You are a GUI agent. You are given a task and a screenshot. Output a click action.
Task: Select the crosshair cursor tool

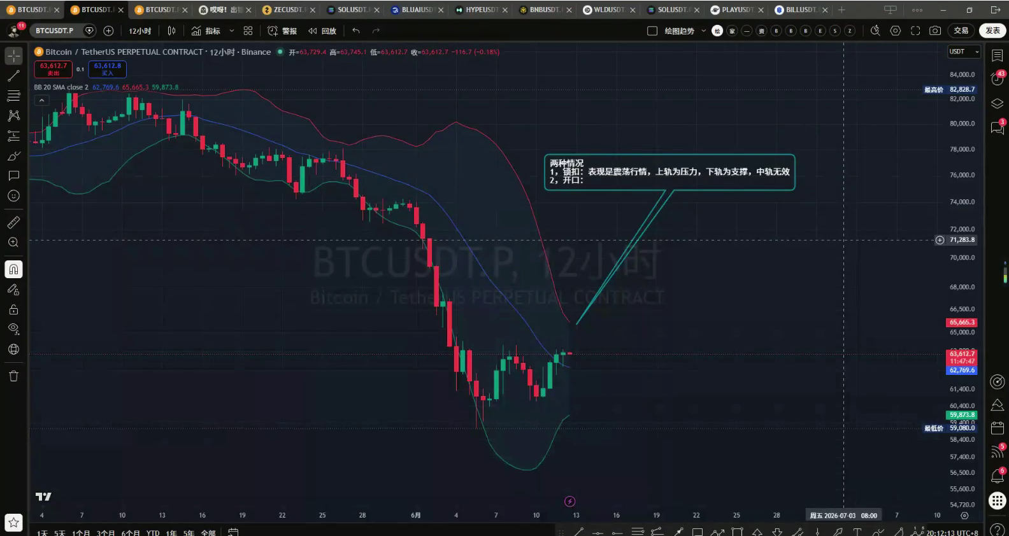[13, 56]
